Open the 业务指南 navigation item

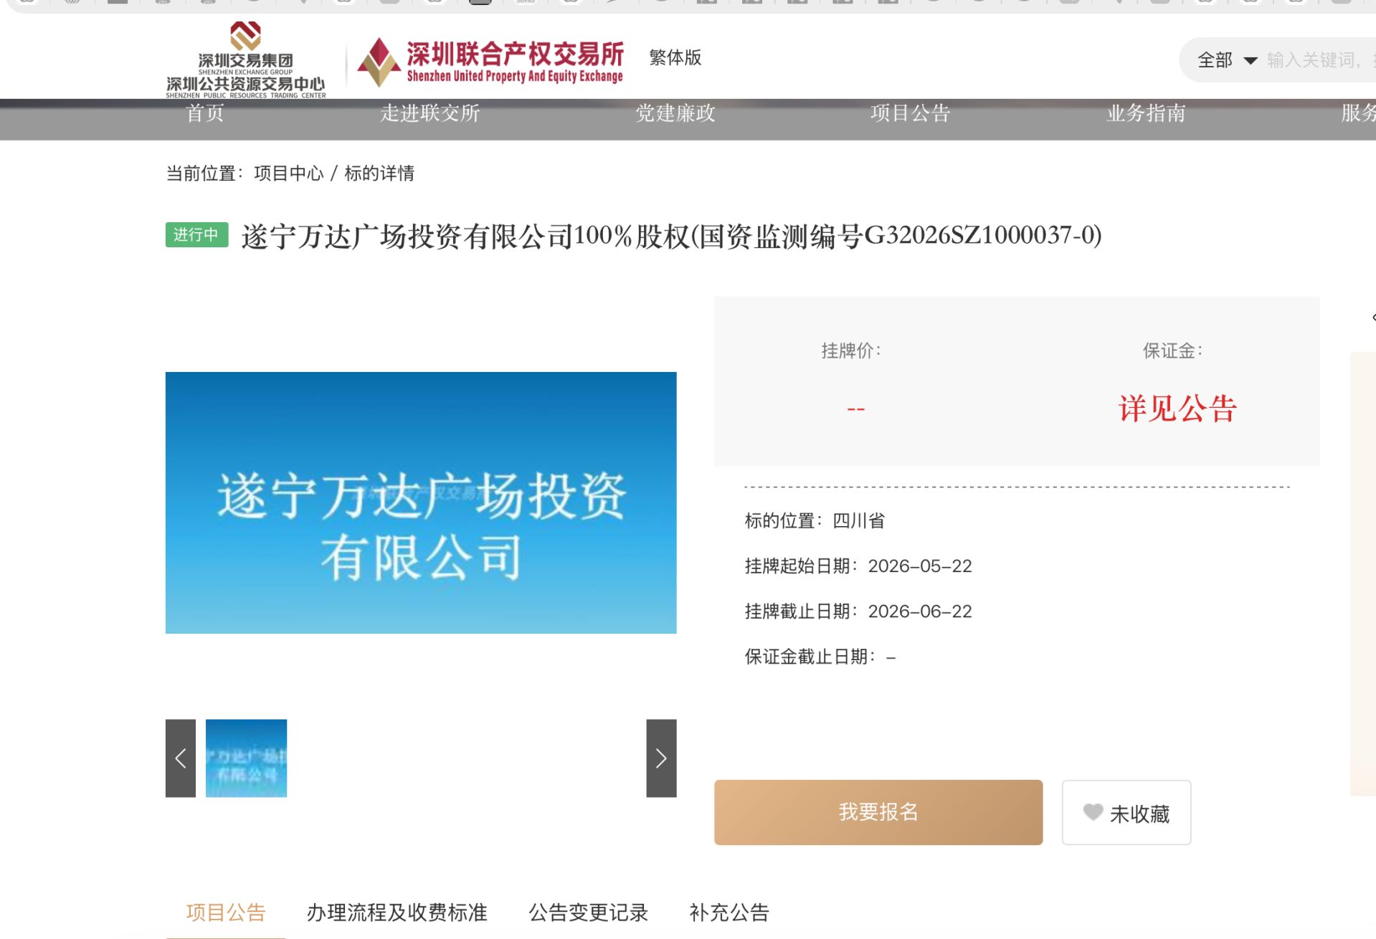[x=1146, y=113]
